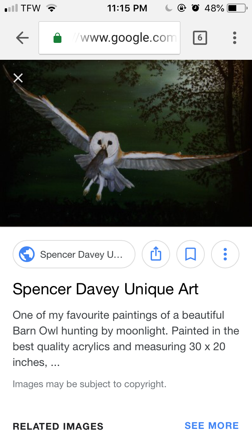Tap the Wi-Fi status icon
This screenshot has width=252, height=447.
click(x=51, y=8)
